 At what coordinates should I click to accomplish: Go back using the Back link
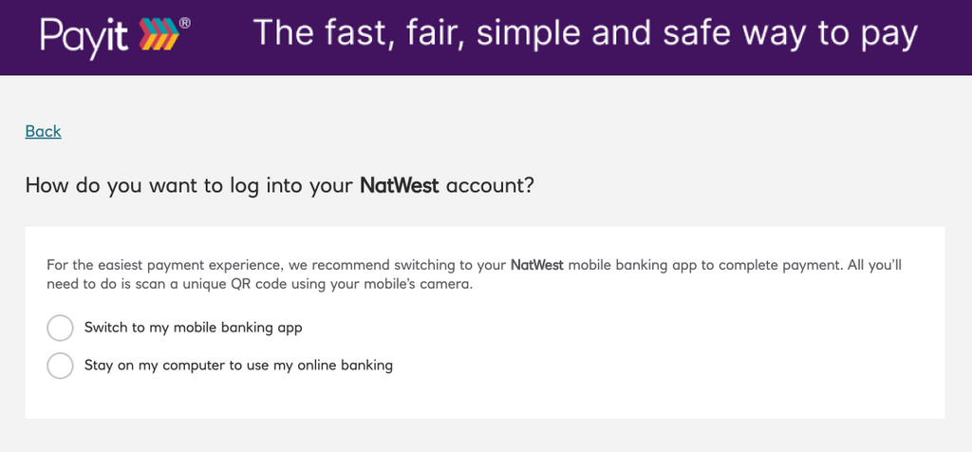coord(44,131)
